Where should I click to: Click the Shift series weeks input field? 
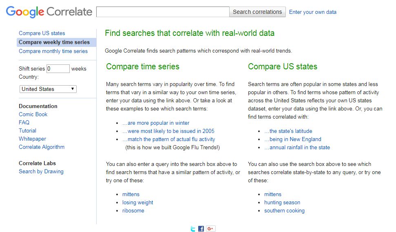[x=58, y=68]
